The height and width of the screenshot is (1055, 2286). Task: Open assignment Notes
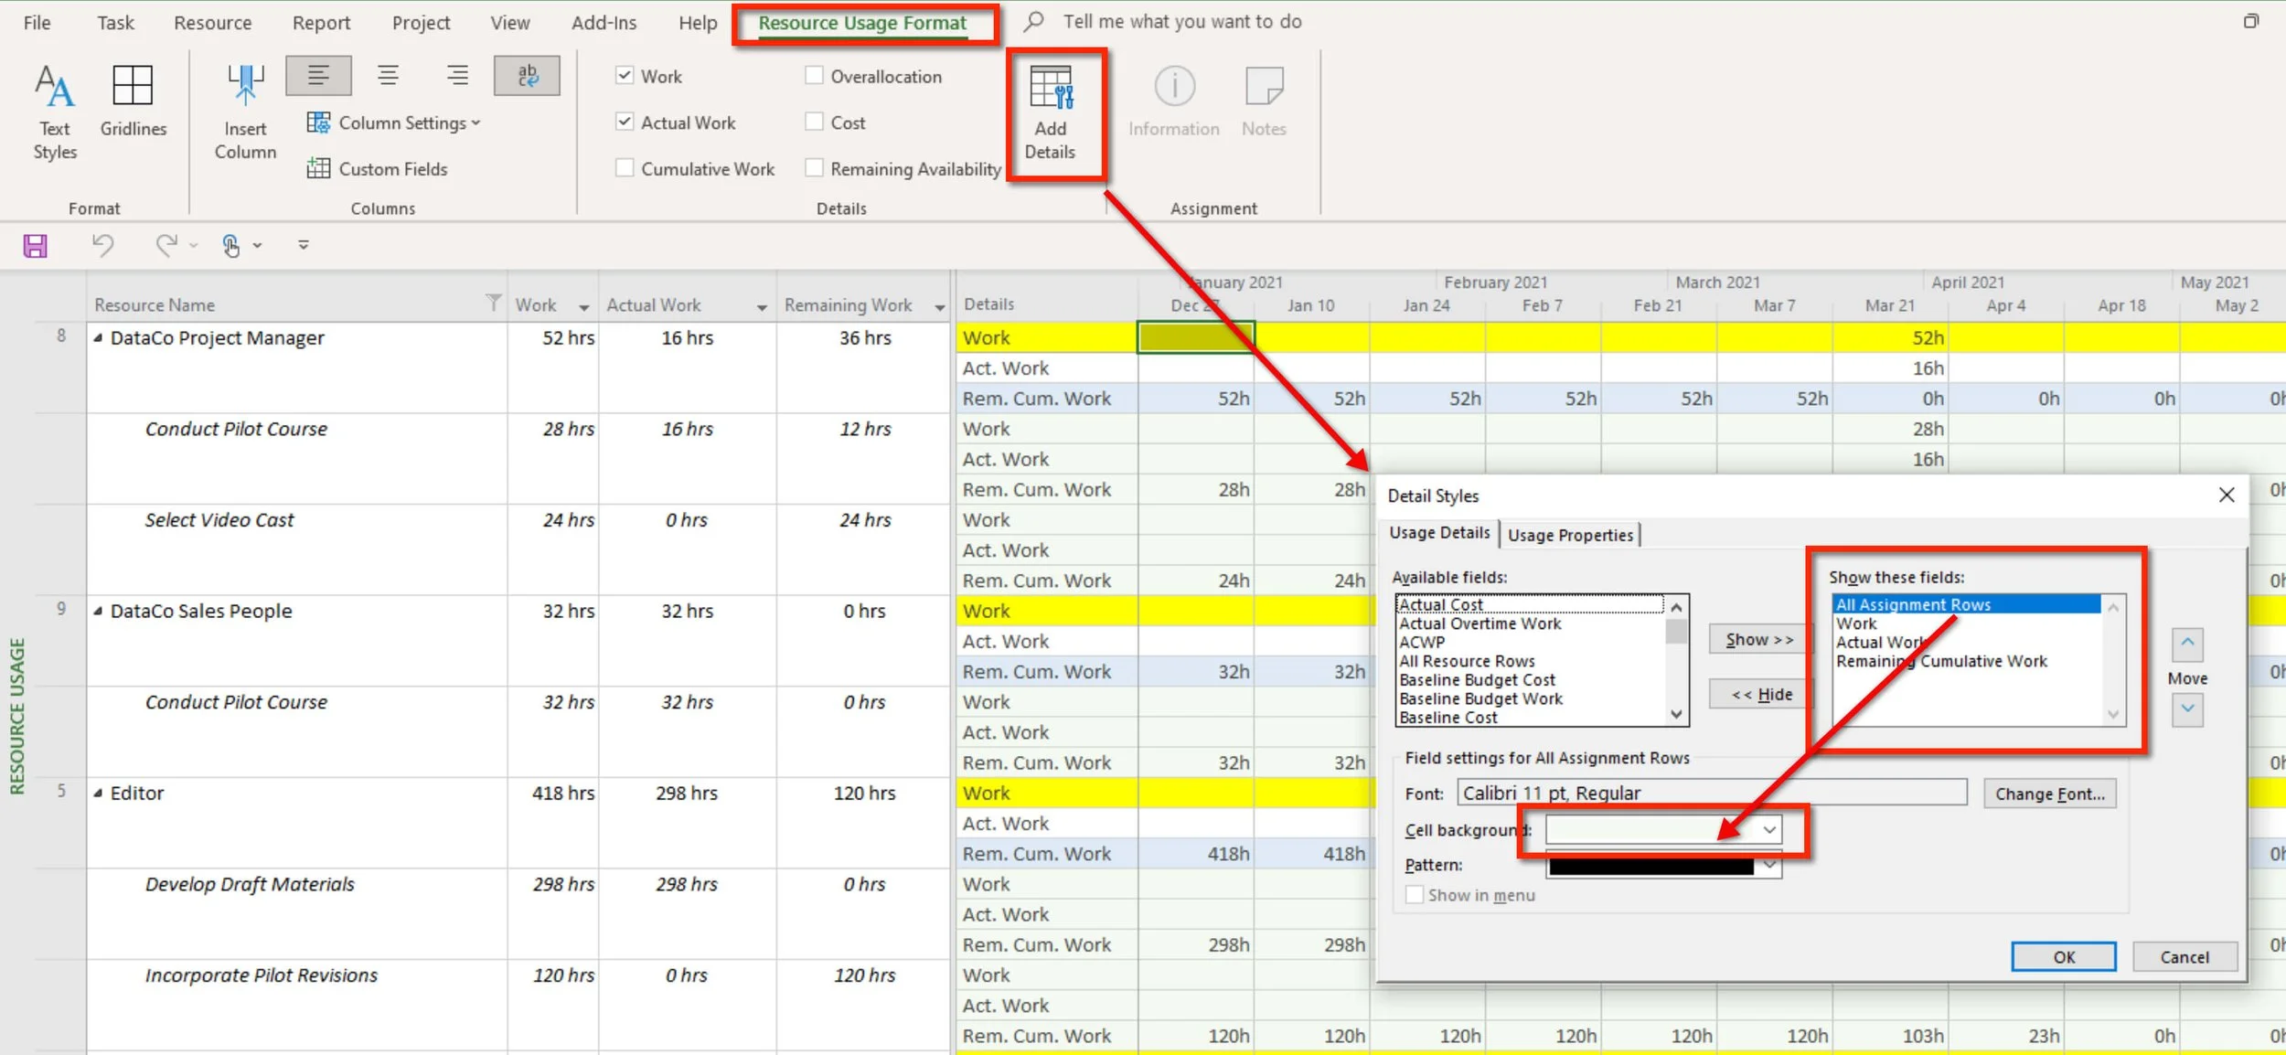tap(1264, 101)
